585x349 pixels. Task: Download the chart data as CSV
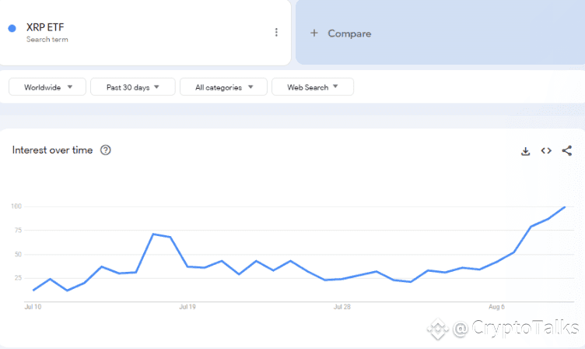(x=526, y=151)
